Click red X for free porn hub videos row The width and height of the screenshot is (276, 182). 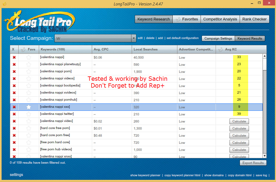(x=14, y=150)
